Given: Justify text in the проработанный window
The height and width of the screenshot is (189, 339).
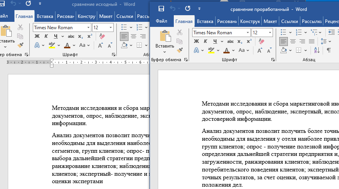Looking at the screenshot, I should 312,41.
